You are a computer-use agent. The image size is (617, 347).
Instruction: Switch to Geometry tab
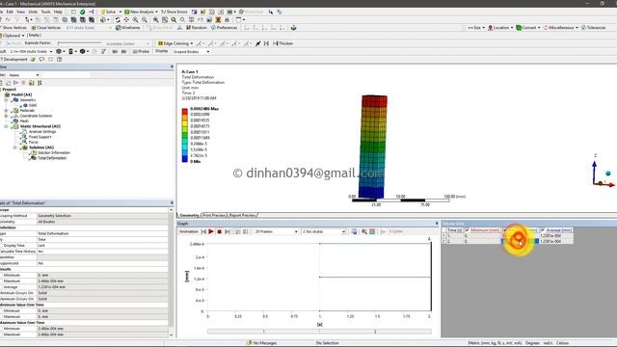[x=189, y=215]
